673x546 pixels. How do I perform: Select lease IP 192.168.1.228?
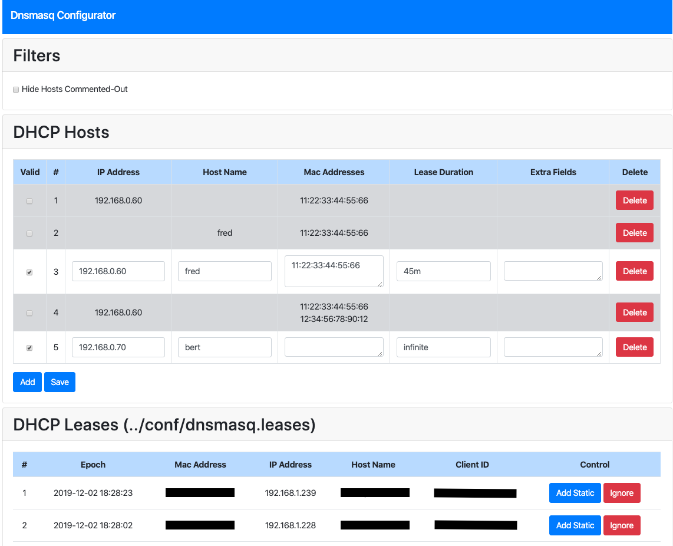(291, 525)
